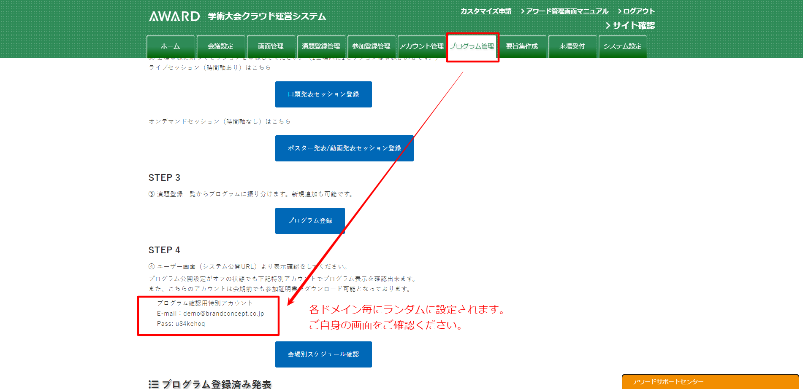Image resolution: width=803 pixels, height=389 pixels.
Task: Select the 参加登録管理 tab
Action: (372, 46)
